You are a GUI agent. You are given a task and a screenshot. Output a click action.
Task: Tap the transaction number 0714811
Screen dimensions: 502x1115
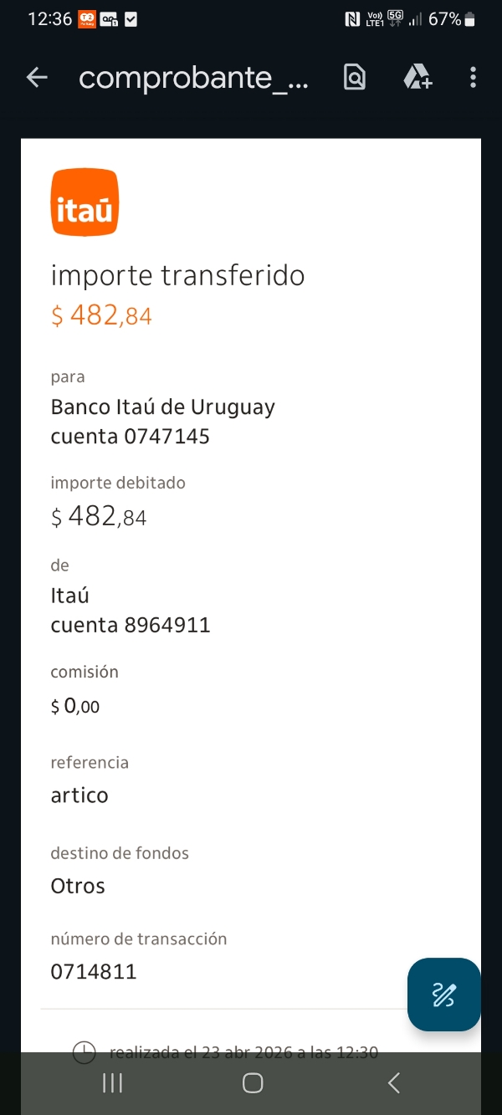94,971
